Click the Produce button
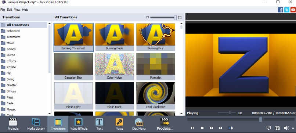The width and height of the screenshot is (296, 133). (165, 124)
